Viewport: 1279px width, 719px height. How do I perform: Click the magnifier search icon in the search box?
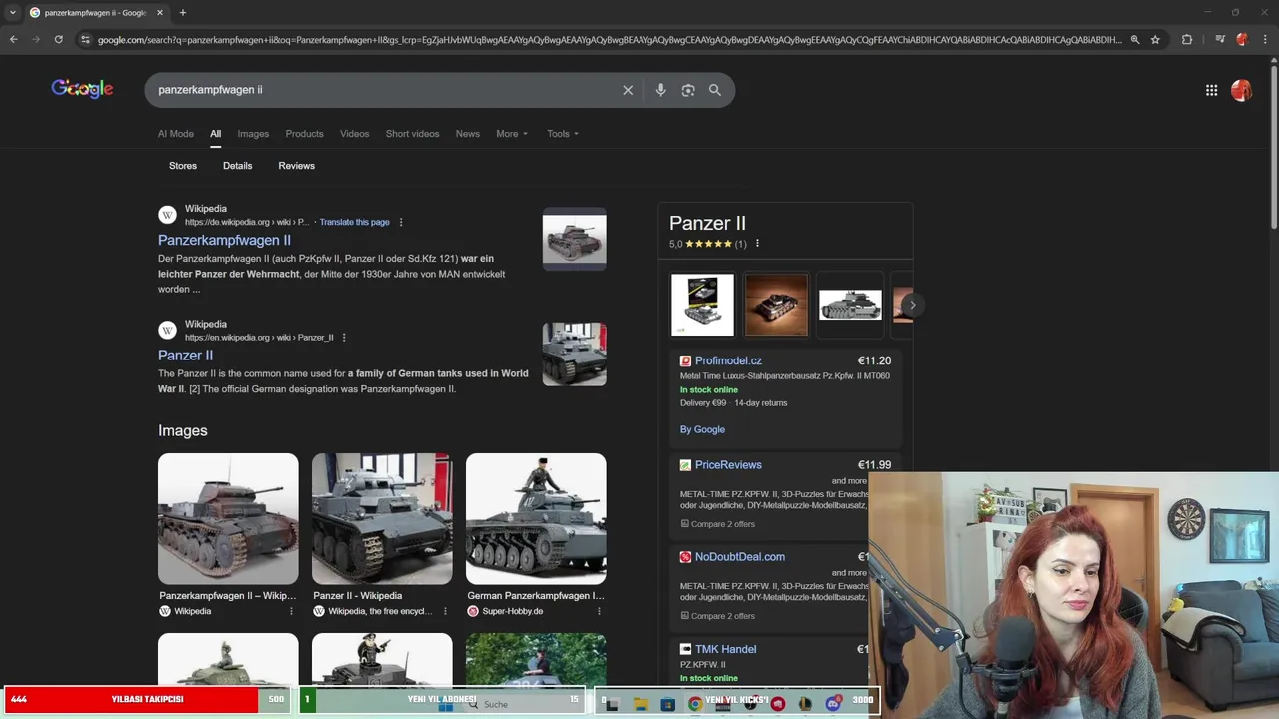715,90
